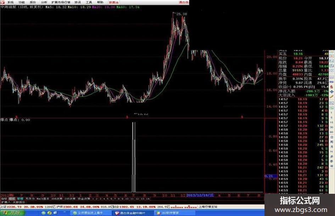The image size is (335, 216).
Task: Open the 资讯 menu
Action: click(78, 2)
